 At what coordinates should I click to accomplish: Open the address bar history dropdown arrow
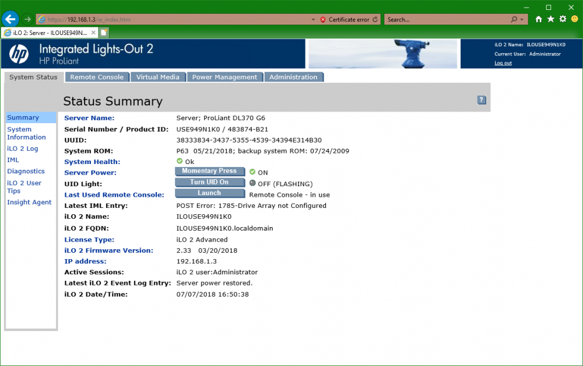click(x=313, y=20)
